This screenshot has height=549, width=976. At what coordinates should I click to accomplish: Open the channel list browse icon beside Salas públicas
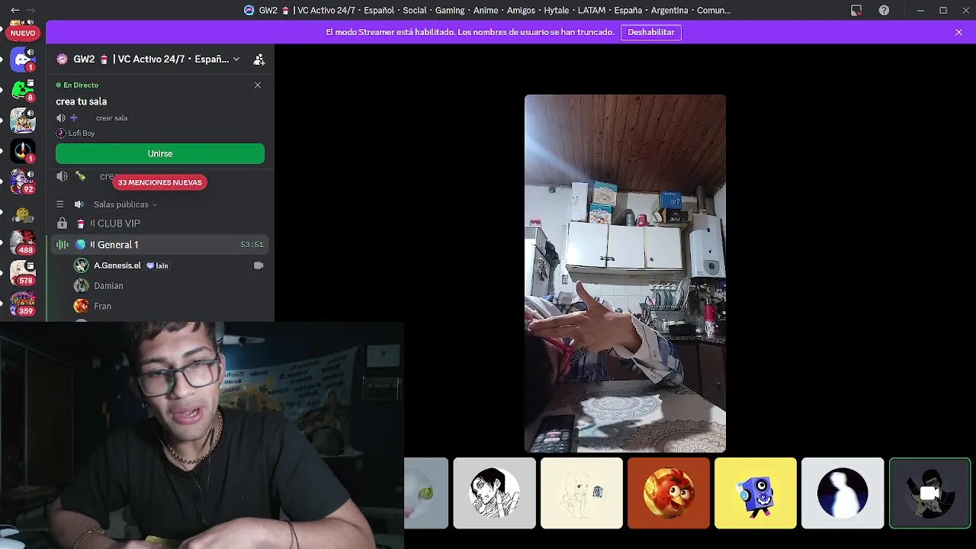60,204
